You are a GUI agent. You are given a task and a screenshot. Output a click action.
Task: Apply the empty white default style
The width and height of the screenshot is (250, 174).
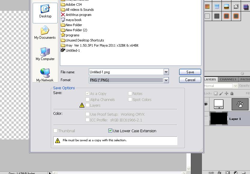207,16
